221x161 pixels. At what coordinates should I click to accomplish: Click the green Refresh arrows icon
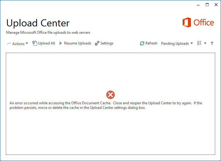pyautogui.click(x=142, y=44)
